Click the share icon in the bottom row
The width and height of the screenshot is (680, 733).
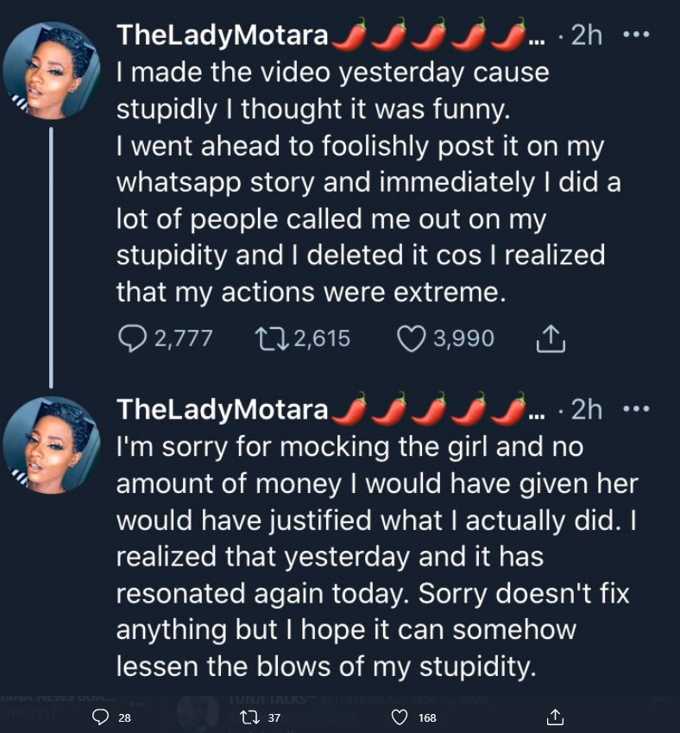pyautogui.click(x=556, y=717)
